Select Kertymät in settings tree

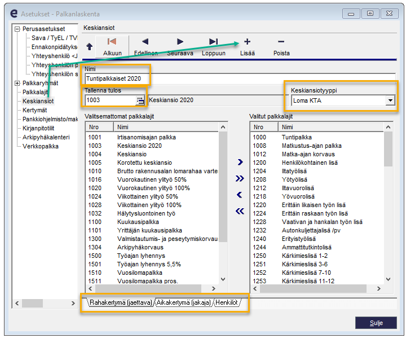[35, 110]
